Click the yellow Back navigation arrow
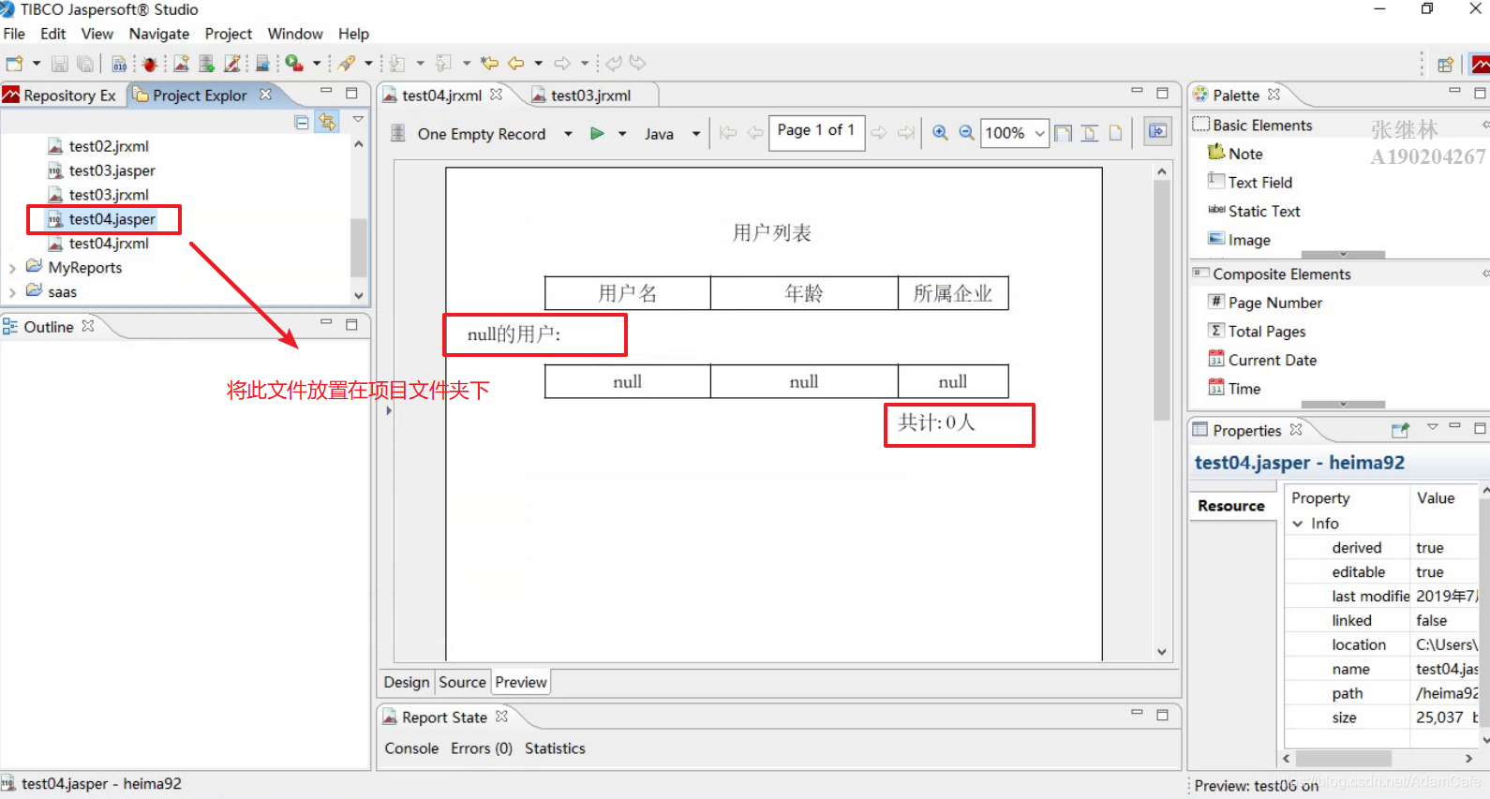The height and width of the screenshot is (799, 1490). point(516,64)
